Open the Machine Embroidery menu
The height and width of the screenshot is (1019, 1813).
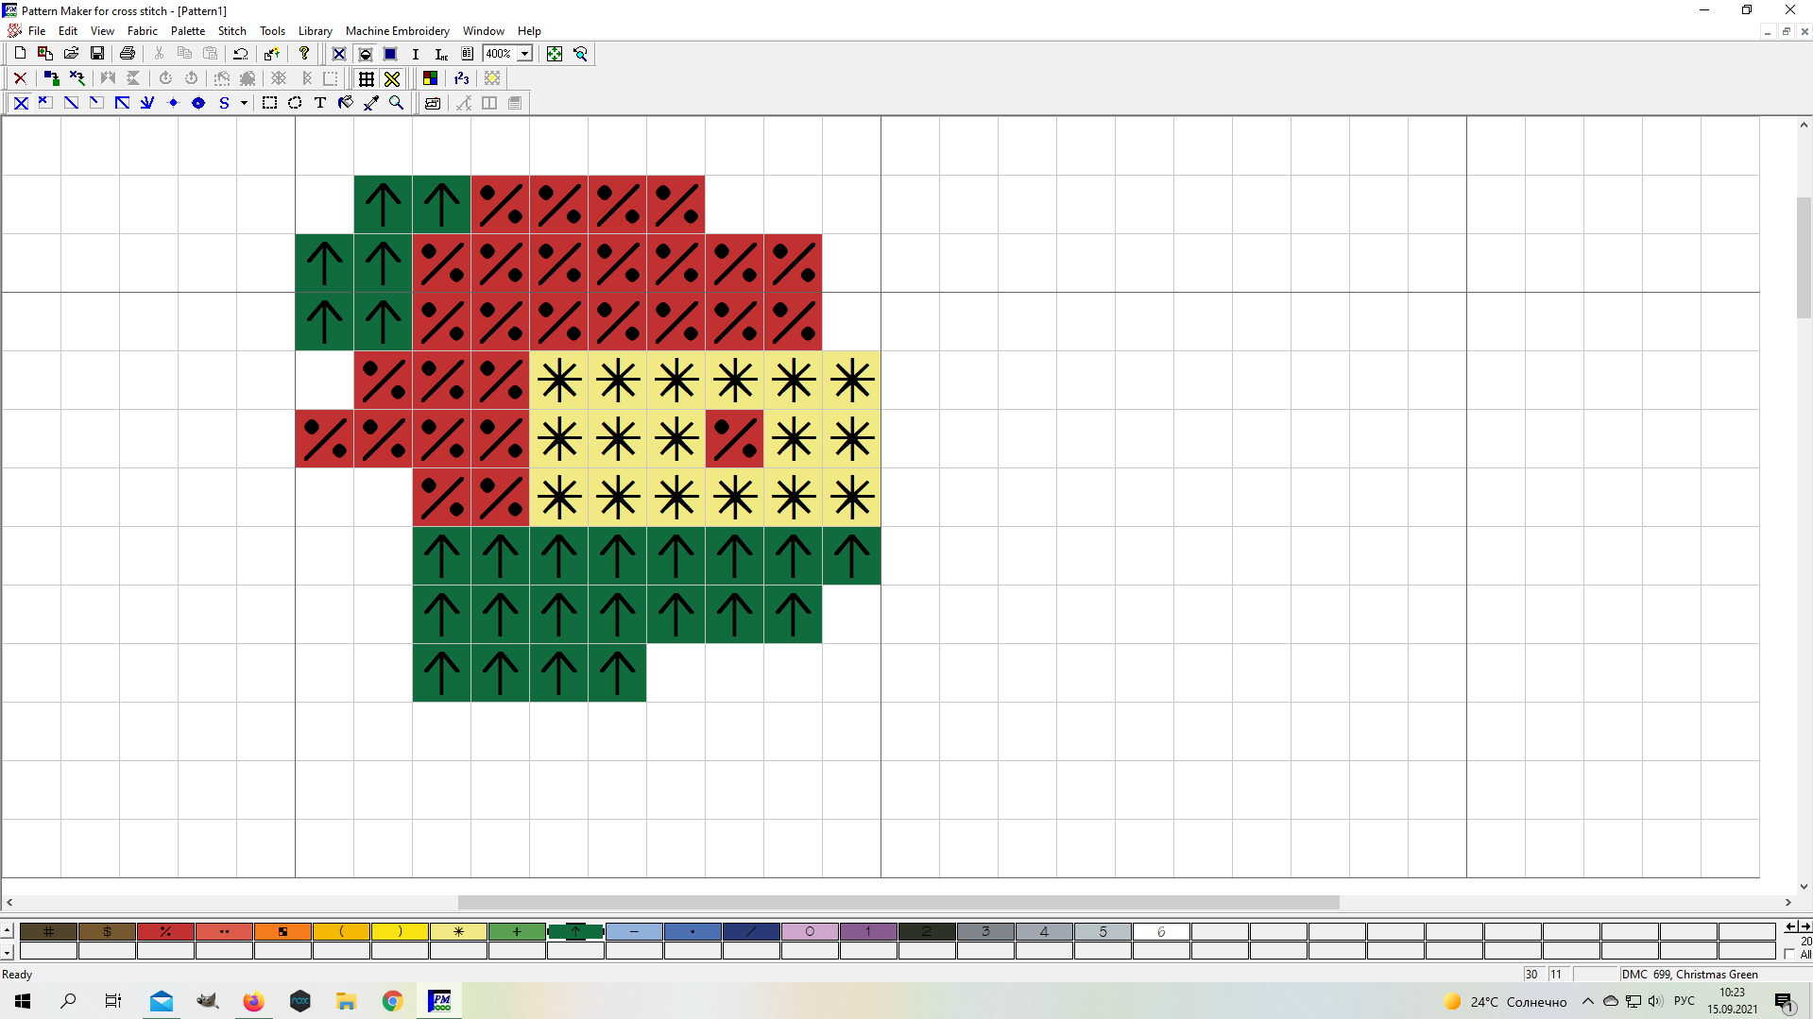point(397,31)
